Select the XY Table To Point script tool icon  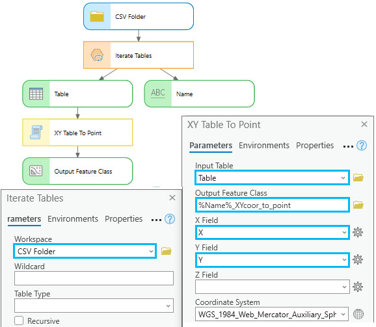point(36,133)
